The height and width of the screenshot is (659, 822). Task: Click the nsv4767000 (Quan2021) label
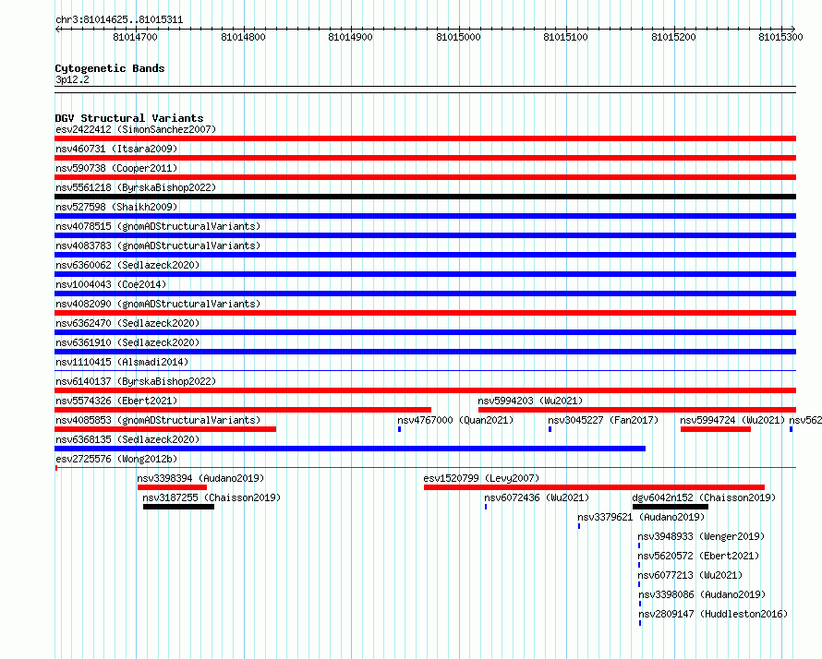[455, 420]
